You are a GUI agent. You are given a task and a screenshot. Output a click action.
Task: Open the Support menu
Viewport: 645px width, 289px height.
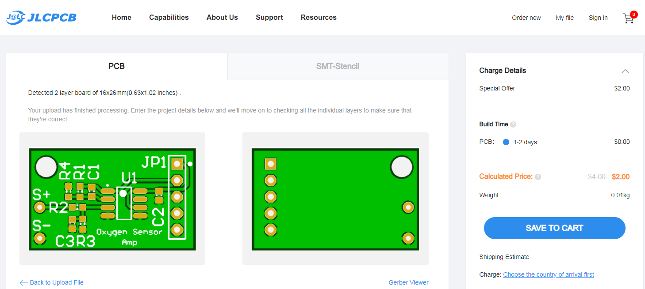pyautogui.click(x=269, y=18)
